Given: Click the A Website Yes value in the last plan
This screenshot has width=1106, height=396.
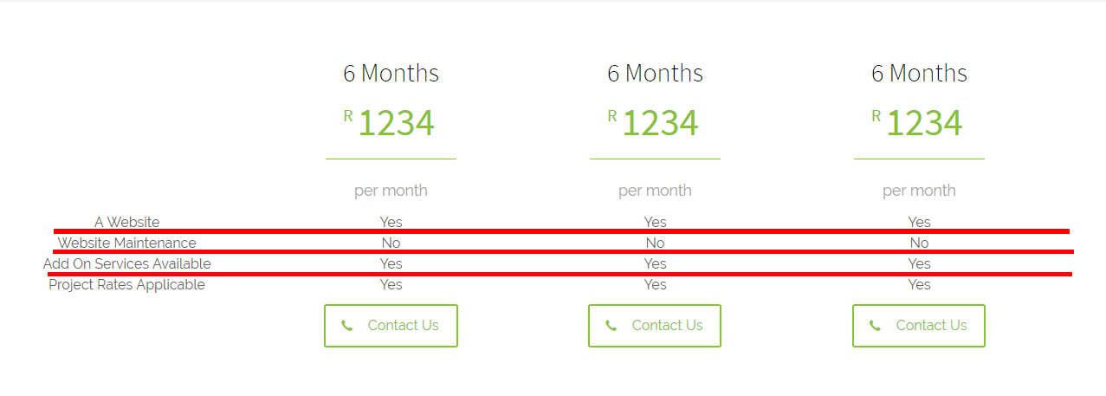Looking at the screenshot, I should [919, 222].
